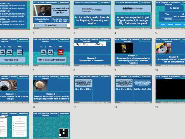Select the worksheet pages slide thumbnail
Image resolution: width=185 pixels, height=139 pixels.
15,126
